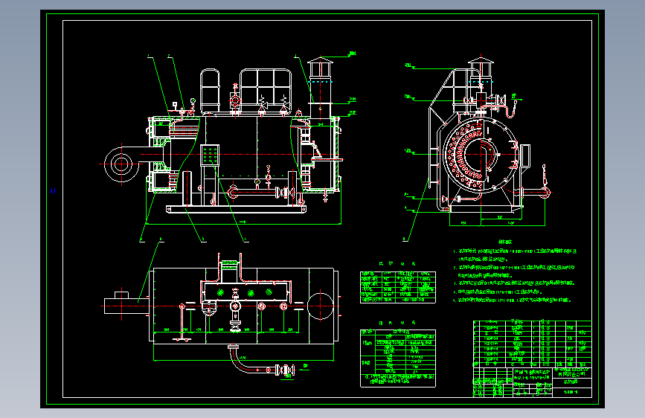Click the control panel box with green dots
The image size is (645, 418).
pyautogui.click(x=210, y=155)
